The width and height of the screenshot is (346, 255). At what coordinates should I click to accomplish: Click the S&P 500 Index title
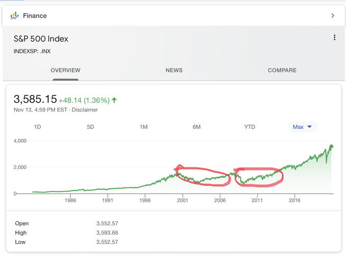coord(41,39)
